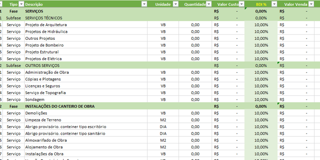This screenshot has width=320, height=160.
Task: Select Valor Custo cell for Projeto Estrutural
Action: 228,52
